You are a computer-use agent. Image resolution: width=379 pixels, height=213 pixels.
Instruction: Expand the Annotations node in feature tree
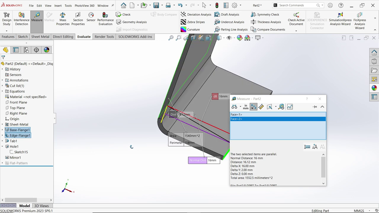coord(2,80)
